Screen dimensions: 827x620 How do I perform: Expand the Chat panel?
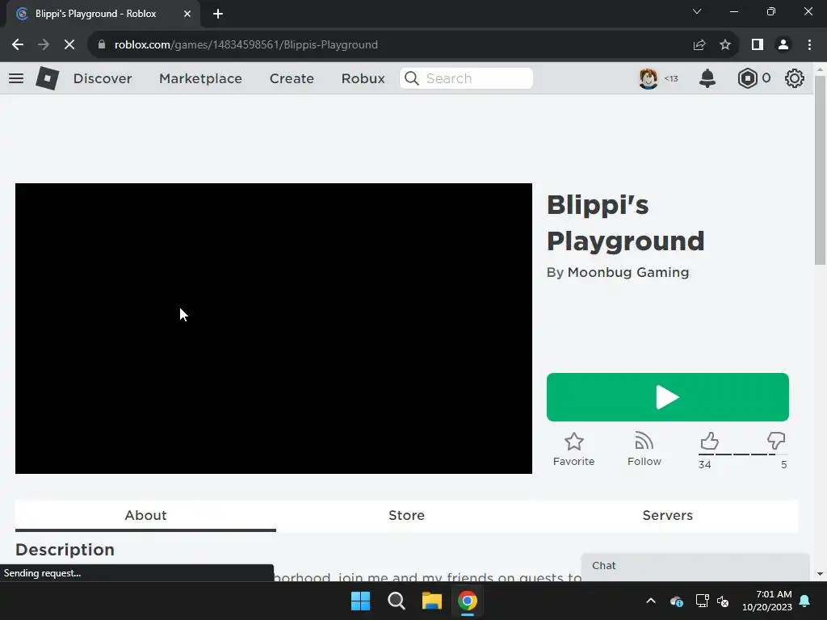pyautogui.click(x=695, y=566)
